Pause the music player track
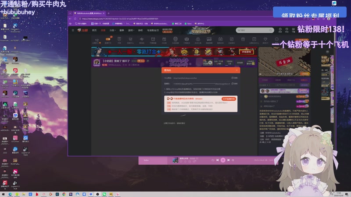Image resolution: width=351 pixels, height=197 pixels. [x=223, y=160]
